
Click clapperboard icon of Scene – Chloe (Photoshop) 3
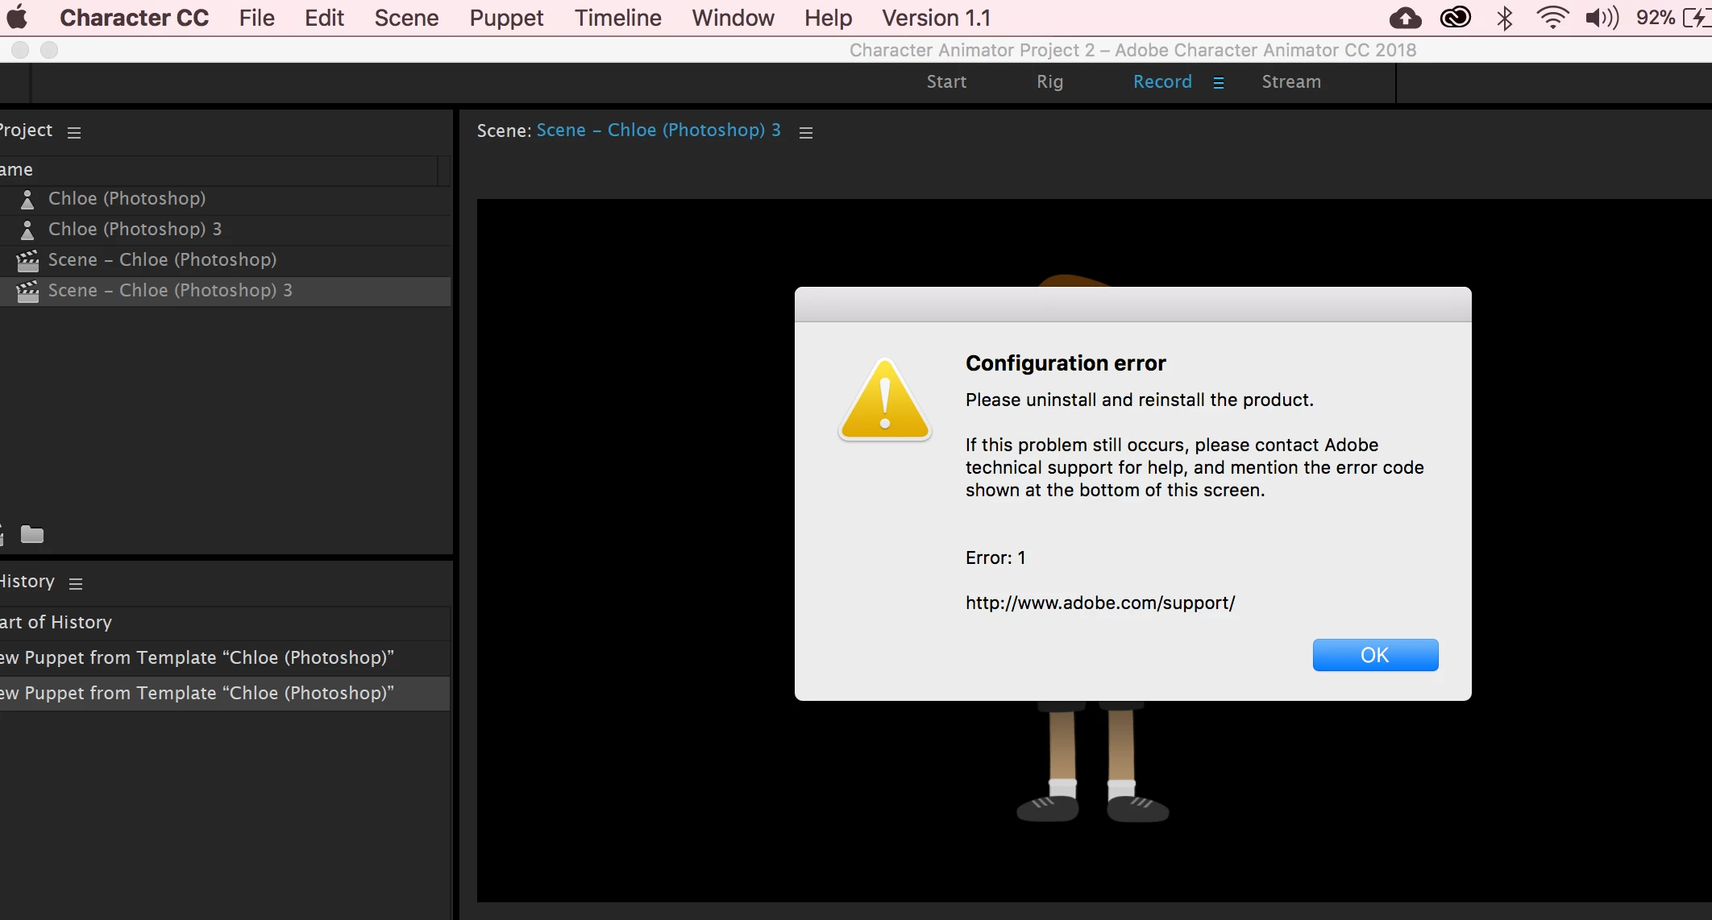point(27,291)
